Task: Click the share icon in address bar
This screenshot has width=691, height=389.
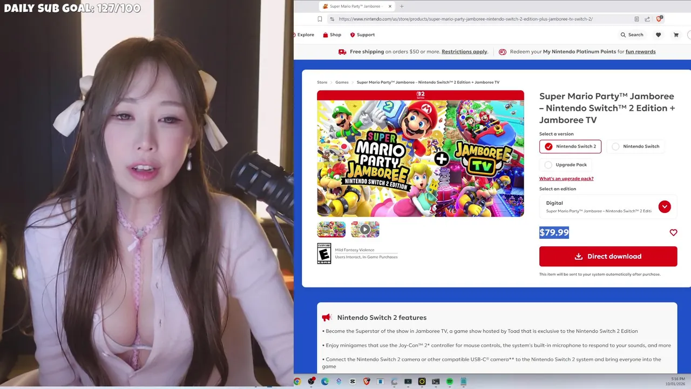Action: (647, 19)
